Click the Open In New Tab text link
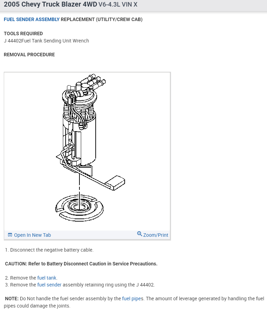Viewport: 267px width, 312px height. pyautogui.click(x=32, y=235)
